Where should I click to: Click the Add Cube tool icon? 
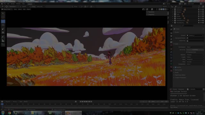click(3, 45)
